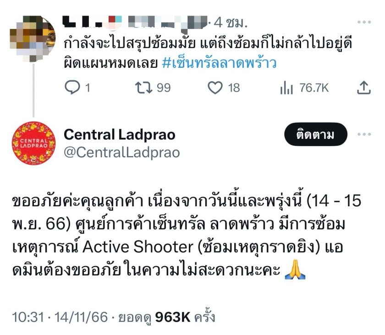This screenshot has height=335, width=385.
Task: Open the @CentralLadprao handle link
Action: pos(122,153)
